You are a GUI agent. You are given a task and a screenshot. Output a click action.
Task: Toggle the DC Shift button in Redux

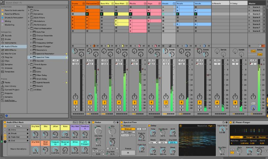[x=112, y=149]
